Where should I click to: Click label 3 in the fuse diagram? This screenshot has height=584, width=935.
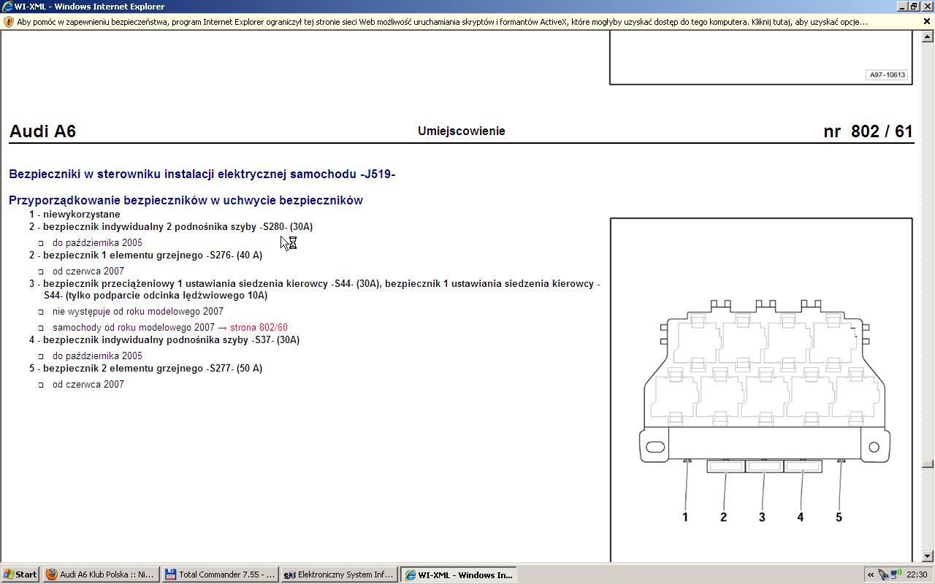[x=762, y=518]
